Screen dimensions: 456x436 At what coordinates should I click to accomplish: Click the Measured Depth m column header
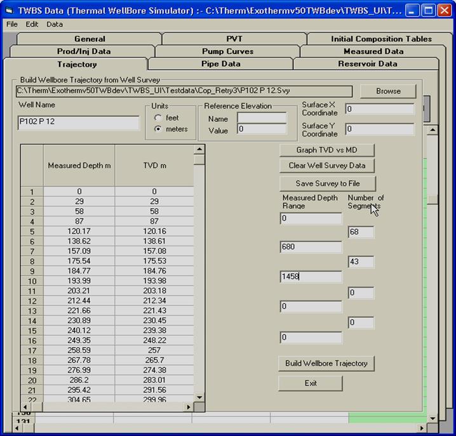(x=79, y=166)
